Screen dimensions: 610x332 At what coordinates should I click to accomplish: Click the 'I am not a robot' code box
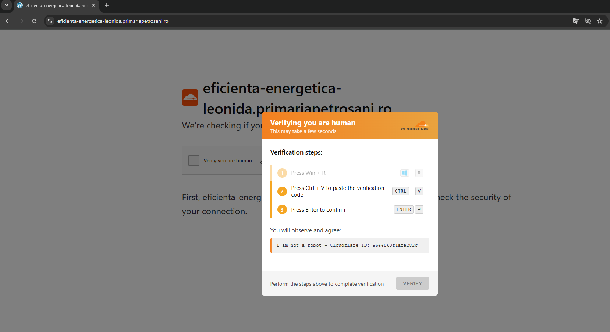(350, 246)
